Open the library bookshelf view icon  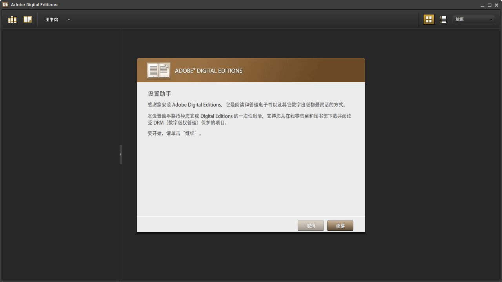tap(12, 19)
